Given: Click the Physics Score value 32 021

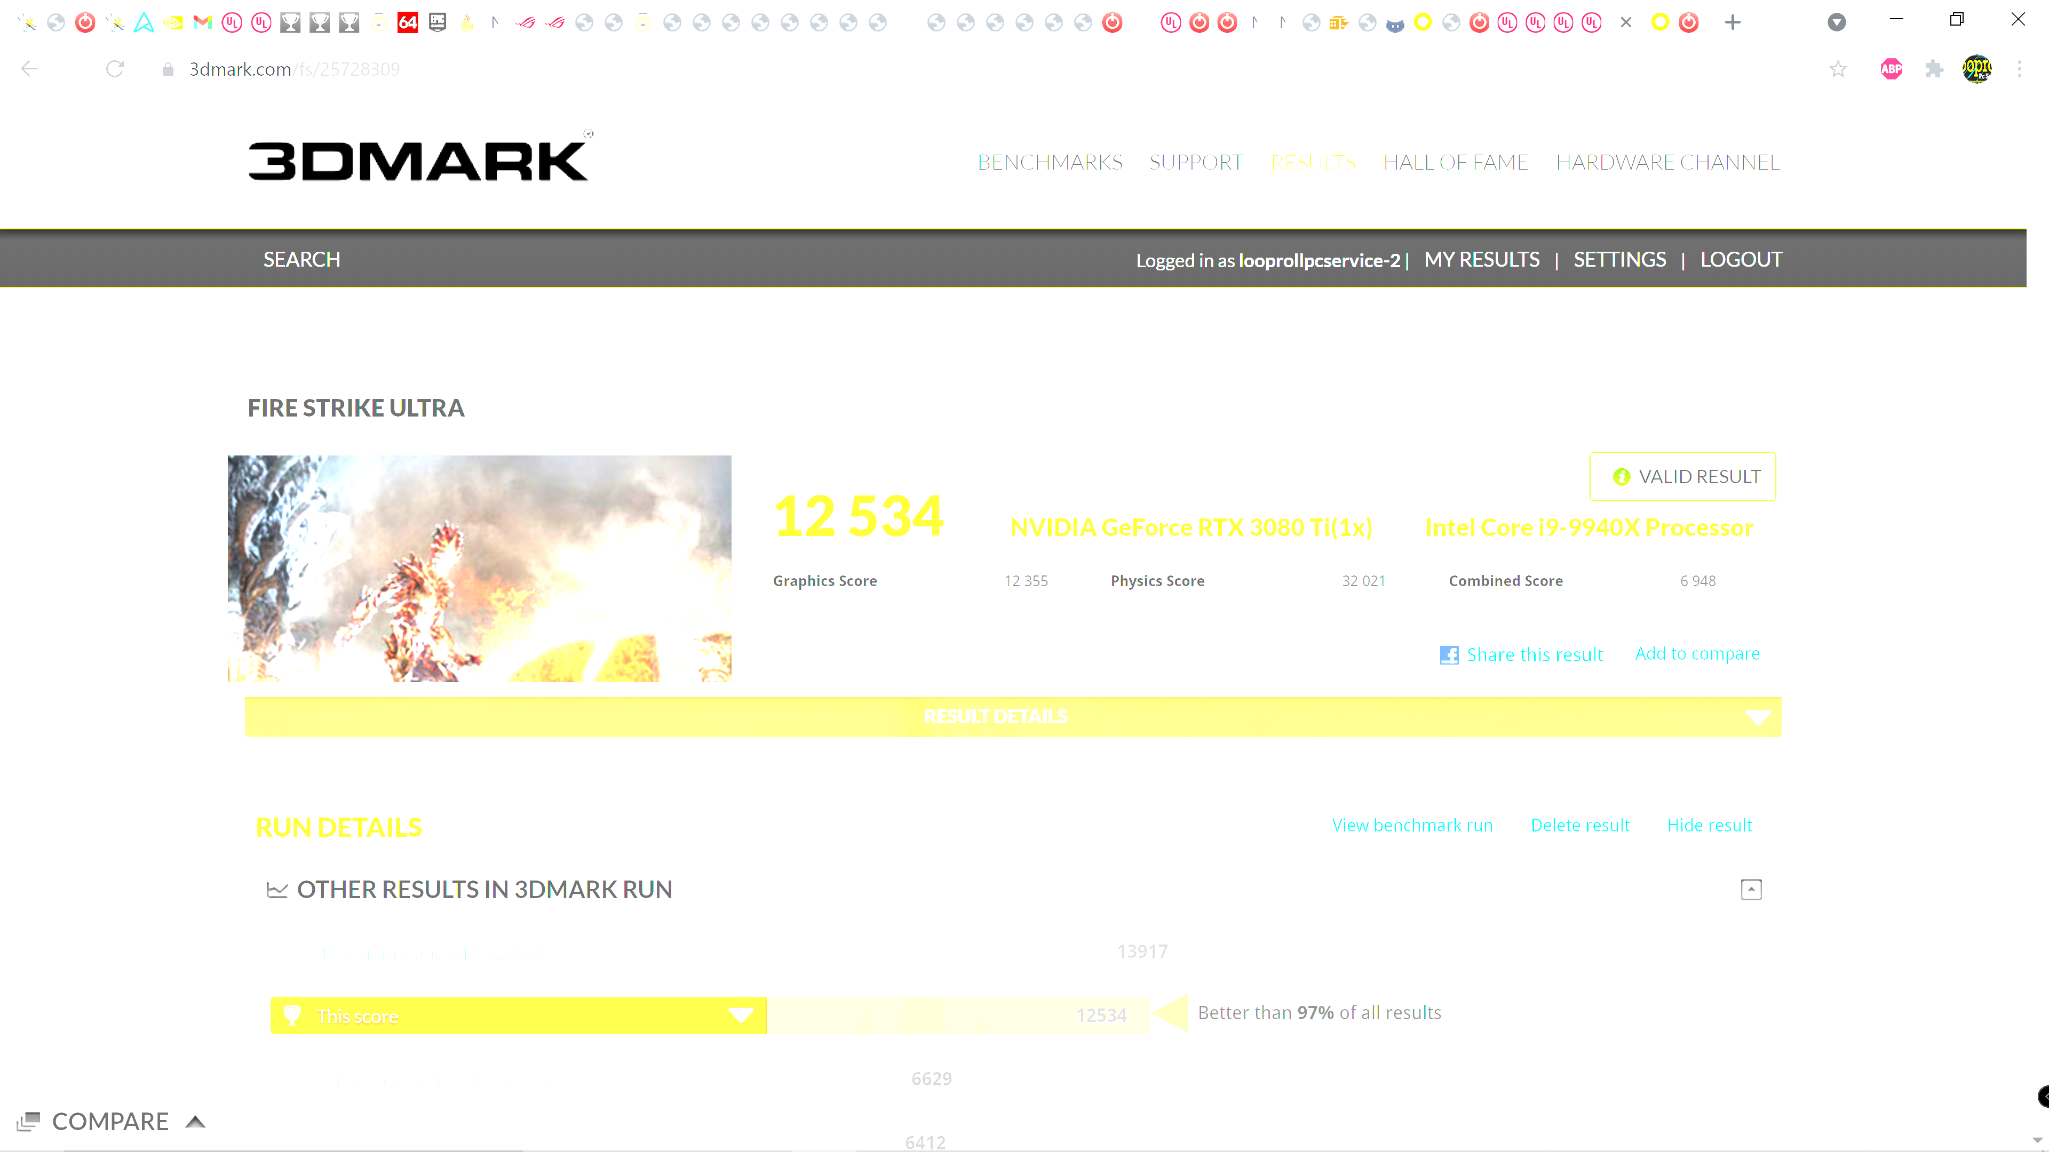Looking at the screenshot, I should (1363, 580).
